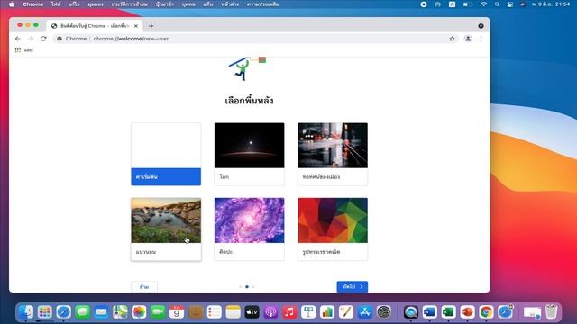The height and width of the screenshot is (324, 577).
Task: Open Chrome's three-dot menu
Action: point(481,39)
